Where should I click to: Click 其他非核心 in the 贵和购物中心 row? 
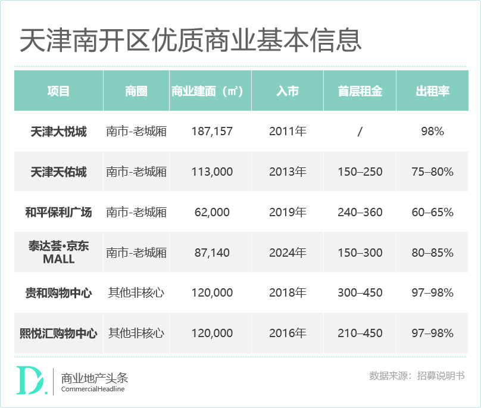tap(136, 292)
